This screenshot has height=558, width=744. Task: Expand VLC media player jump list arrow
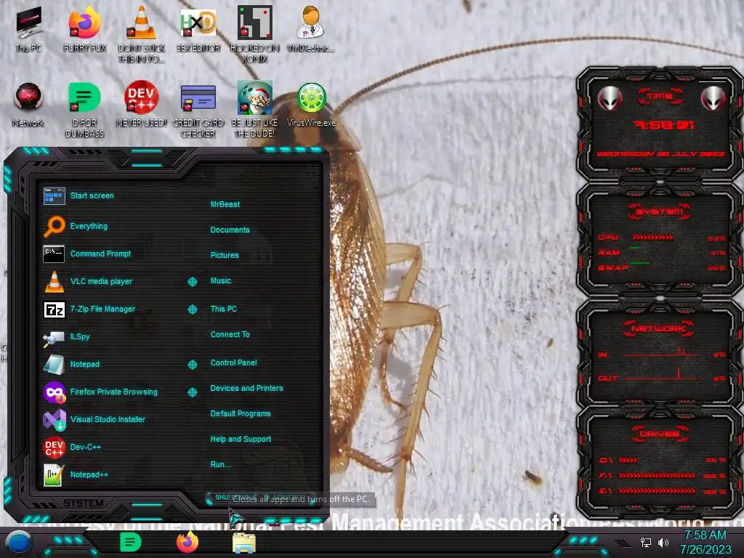pyautogui.click(x=192, y=281)
